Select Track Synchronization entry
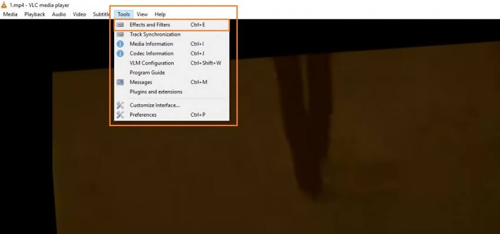This screenshot has height=234, width=500. pyautogui.click(x=172, y=35)
